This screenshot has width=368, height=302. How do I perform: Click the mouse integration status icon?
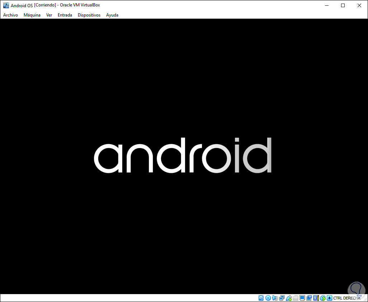tap(323, 298)
